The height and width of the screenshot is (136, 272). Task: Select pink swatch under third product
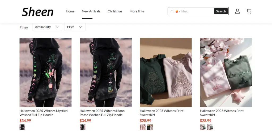pos(143,127)
